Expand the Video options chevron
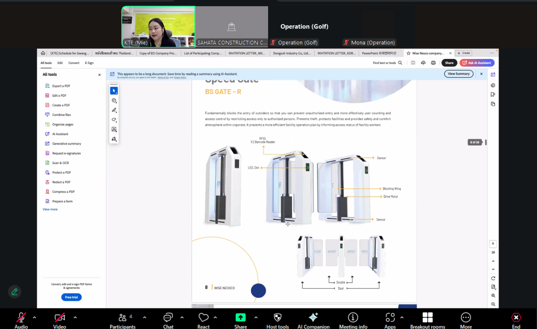537x329 pixels. (x=75, y=317)
